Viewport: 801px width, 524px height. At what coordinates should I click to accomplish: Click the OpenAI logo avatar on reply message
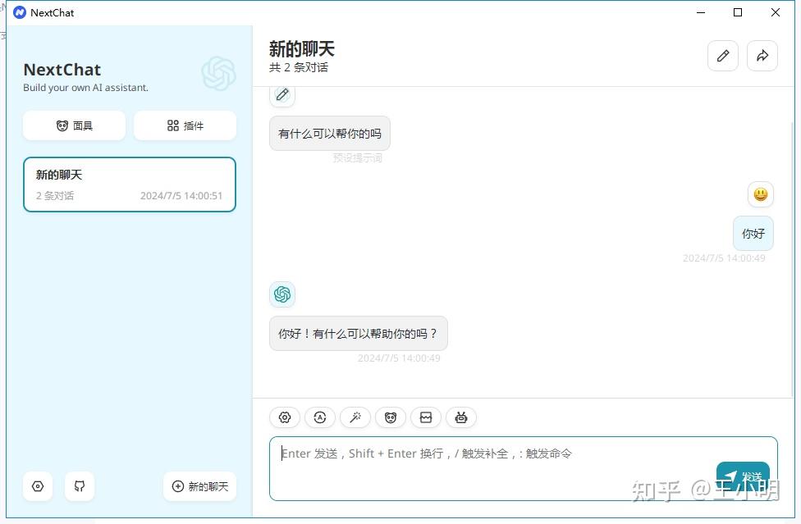[281, 294]
